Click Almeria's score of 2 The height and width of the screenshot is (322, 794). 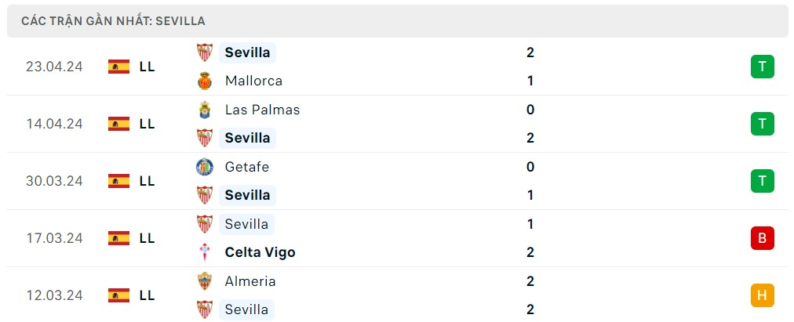(530, 281)
